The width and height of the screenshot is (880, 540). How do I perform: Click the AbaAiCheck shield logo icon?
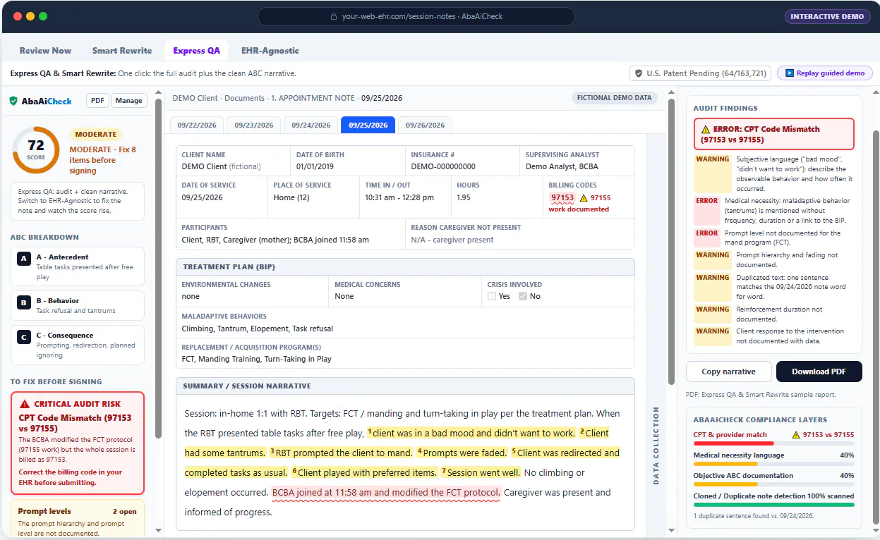click(x=13, y=101)
